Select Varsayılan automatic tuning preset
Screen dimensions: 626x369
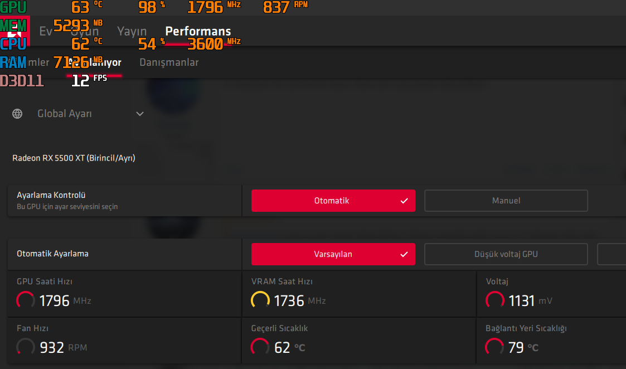333,254
